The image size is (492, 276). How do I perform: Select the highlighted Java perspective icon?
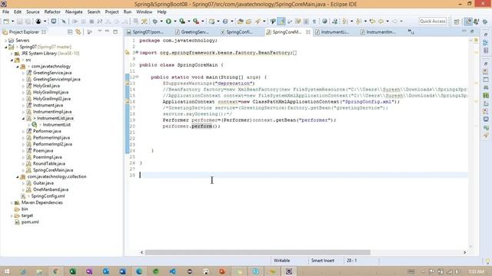coord(468,21)
